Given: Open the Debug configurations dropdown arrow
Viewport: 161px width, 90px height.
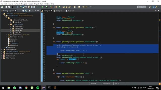Looking at the screenshot, I should [x=40, y=7].
